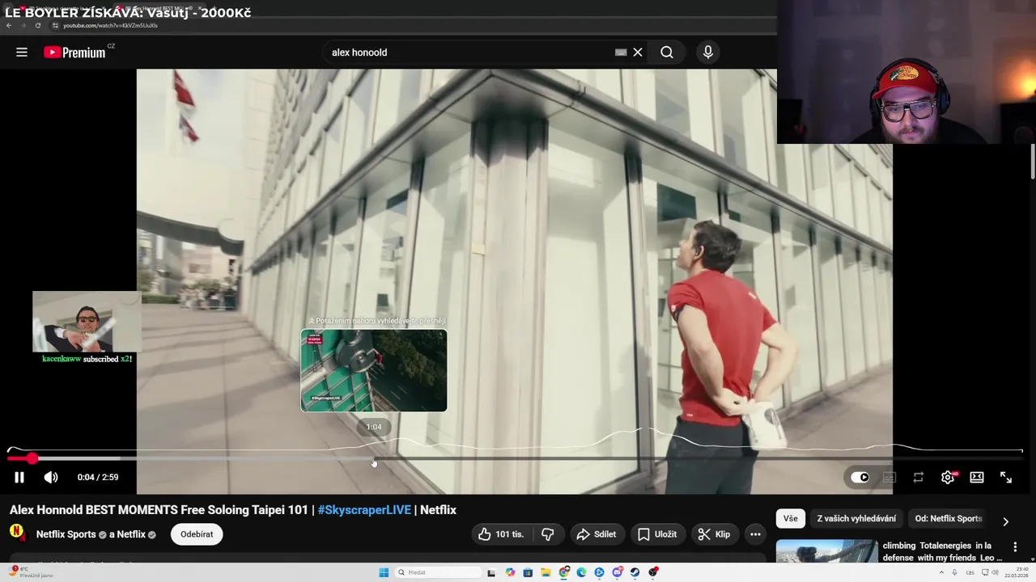Like the video (101 tis.)
Viewport: 1036px width, 582px height.
(502, 534)
